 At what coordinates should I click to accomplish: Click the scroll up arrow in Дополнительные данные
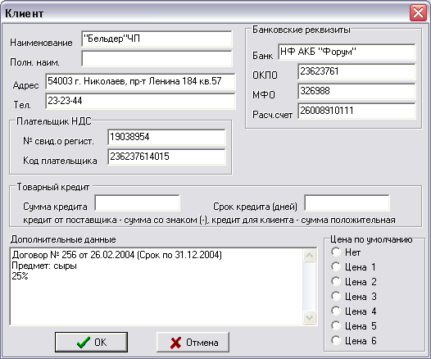pos(309,256)
